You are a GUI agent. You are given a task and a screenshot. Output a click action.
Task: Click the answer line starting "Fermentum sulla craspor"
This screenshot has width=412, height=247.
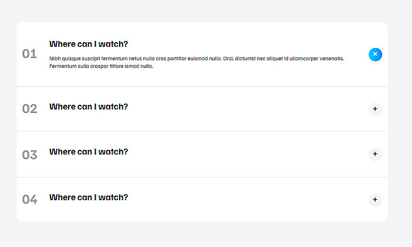[101, 66]
